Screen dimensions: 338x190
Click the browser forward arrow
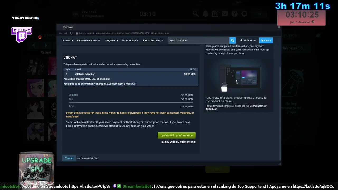point(66,33)
